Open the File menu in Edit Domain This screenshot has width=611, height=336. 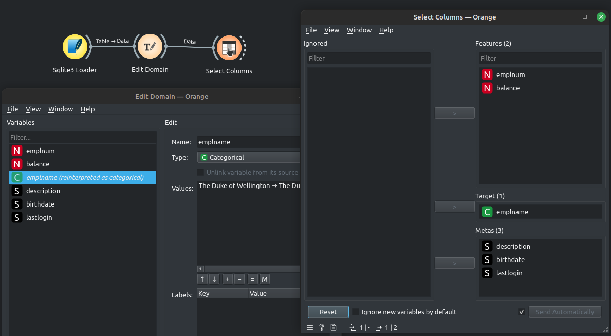click(12, 109)
